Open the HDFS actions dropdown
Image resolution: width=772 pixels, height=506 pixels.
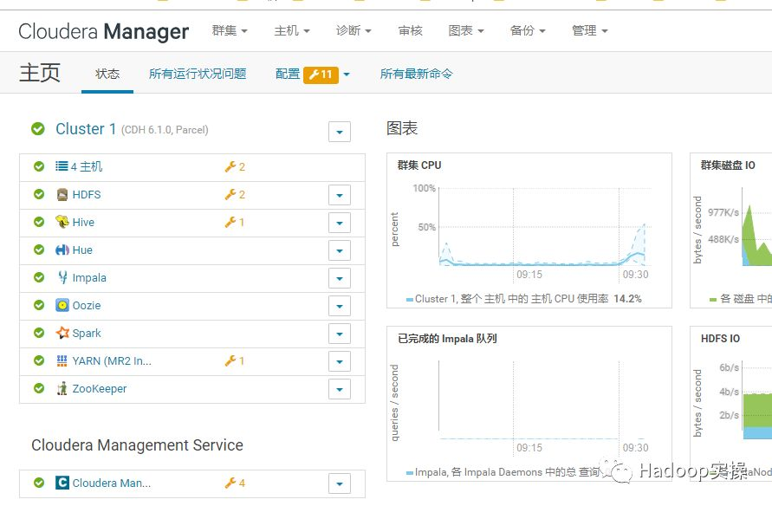pos(340,195)
